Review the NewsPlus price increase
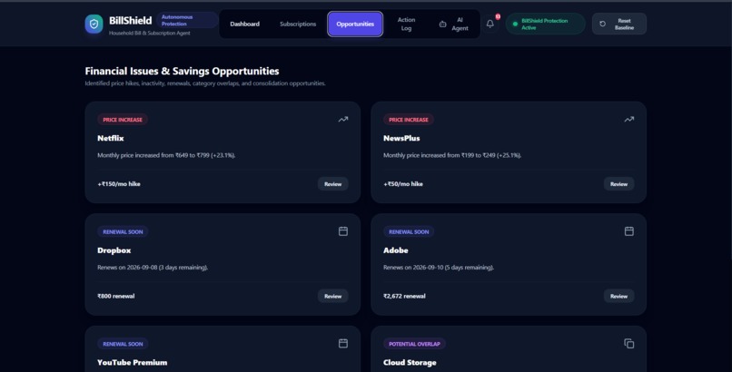 point(618,184)
